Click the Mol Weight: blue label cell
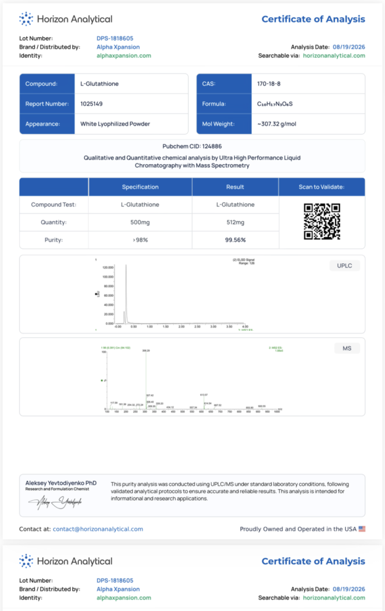This screenshot has width=385, height=611. click(225, 124)
